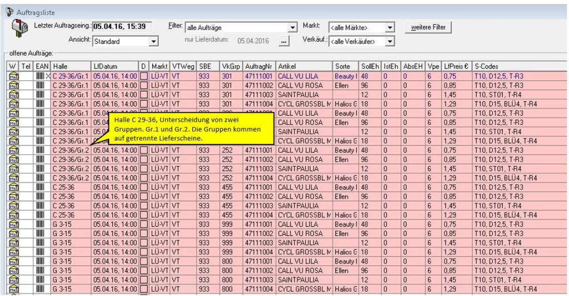
Task: Tick the D checkbox in the first order row
Action: [144, 75]
